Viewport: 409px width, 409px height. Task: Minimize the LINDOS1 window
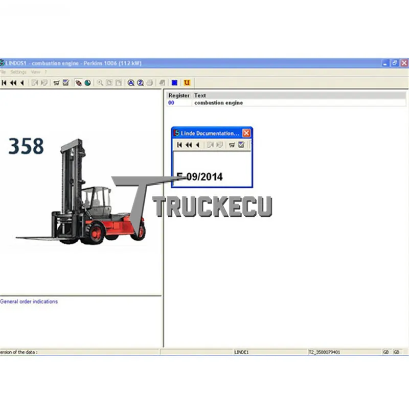(x=385, y=63)
